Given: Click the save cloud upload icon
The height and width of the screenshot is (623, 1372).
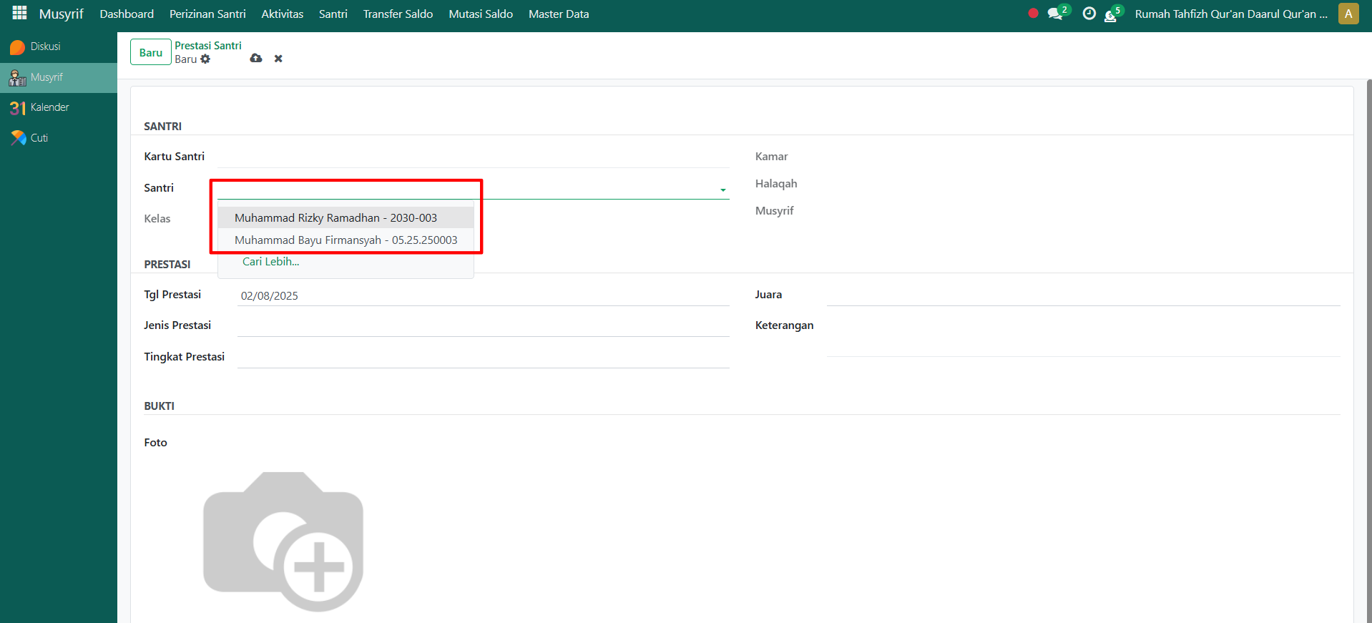Looking at the screenshot, I should click(x=256, y=59).
